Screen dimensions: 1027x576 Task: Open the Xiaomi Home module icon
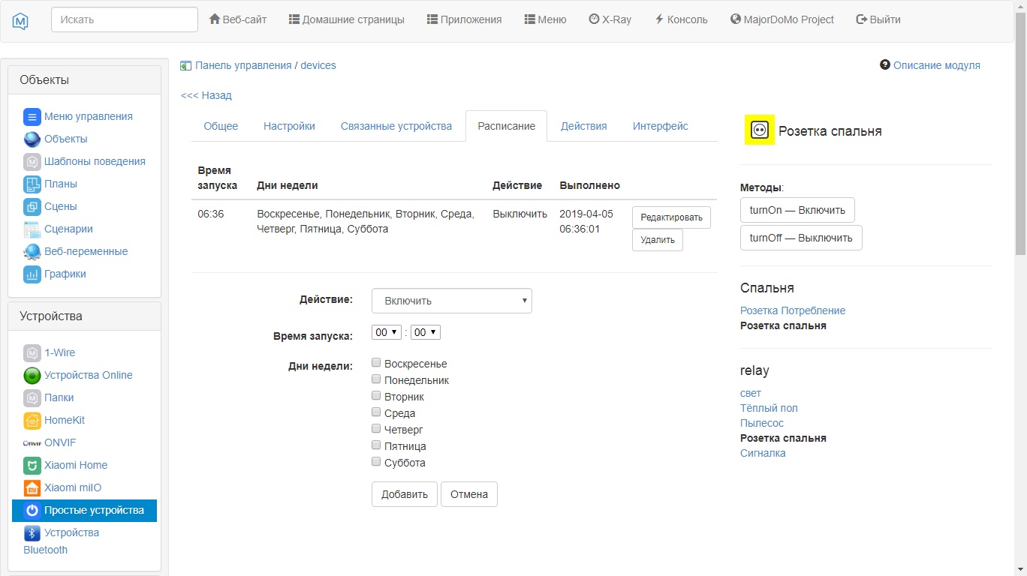click(x=32, y=465)
